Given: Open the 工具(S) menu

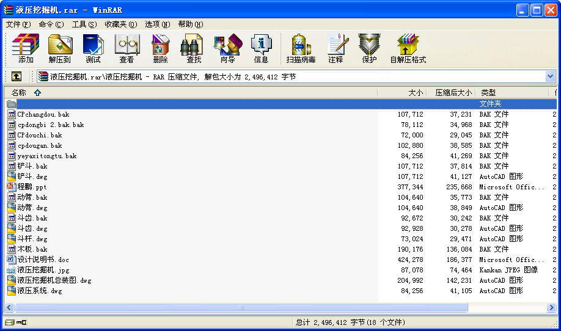Looking at the screenshot, I should coord(84,24).
